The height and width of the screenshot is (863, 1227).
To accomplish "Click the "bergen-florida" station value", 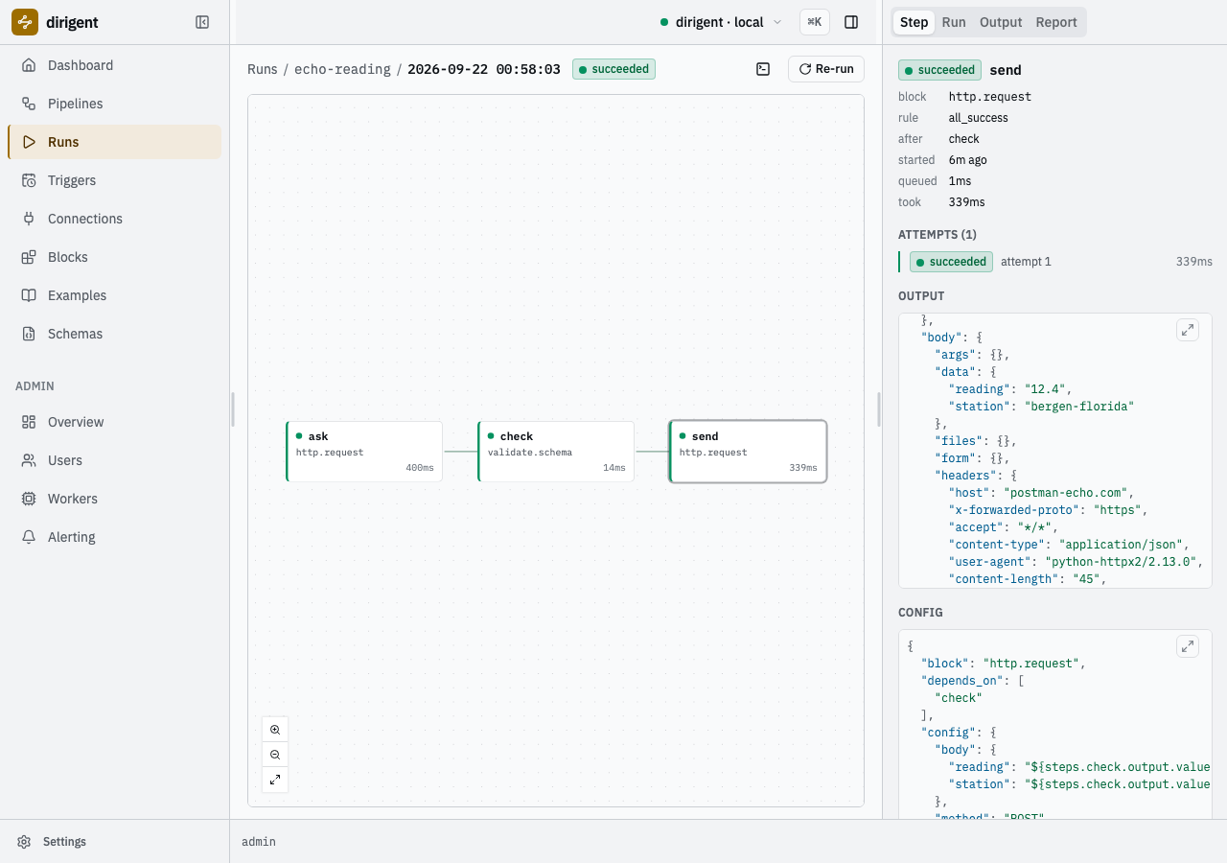I will [x=1079, y=407].
